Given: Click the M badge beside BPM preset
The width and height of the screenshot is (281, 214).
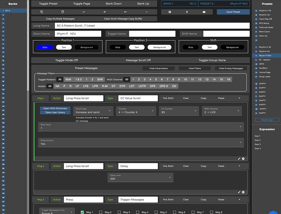Looking at the screenshot, I should click(x=256, y=64).
